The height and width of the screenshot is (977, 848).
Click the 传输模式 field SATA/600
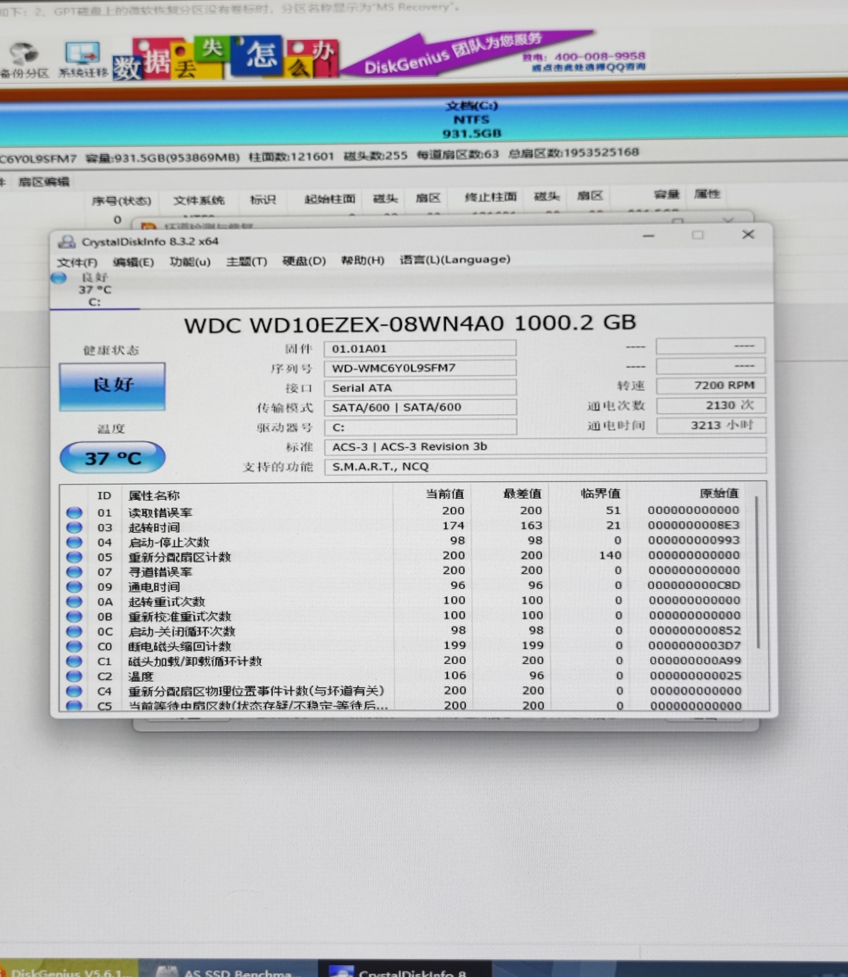click(420, 407)
